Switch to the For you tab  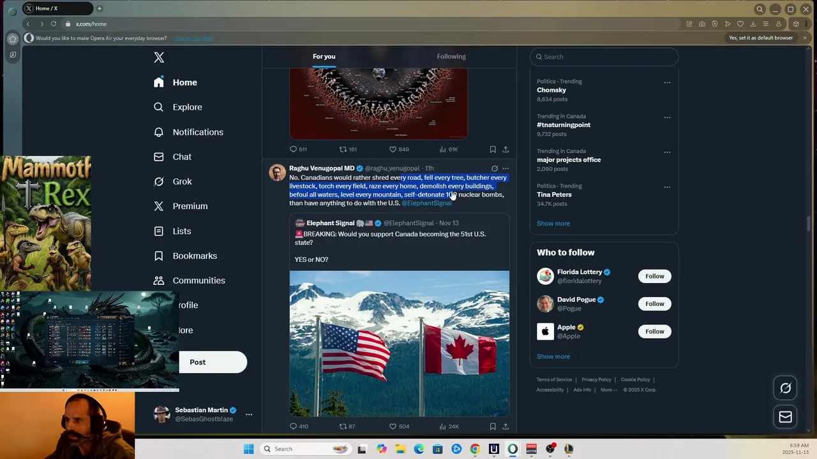coord(324,57)
